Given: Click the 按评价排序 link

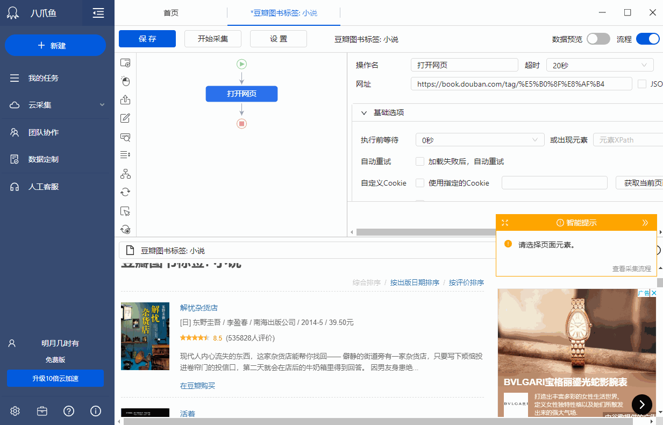Looking at the screenshot, I should (466, 282).
